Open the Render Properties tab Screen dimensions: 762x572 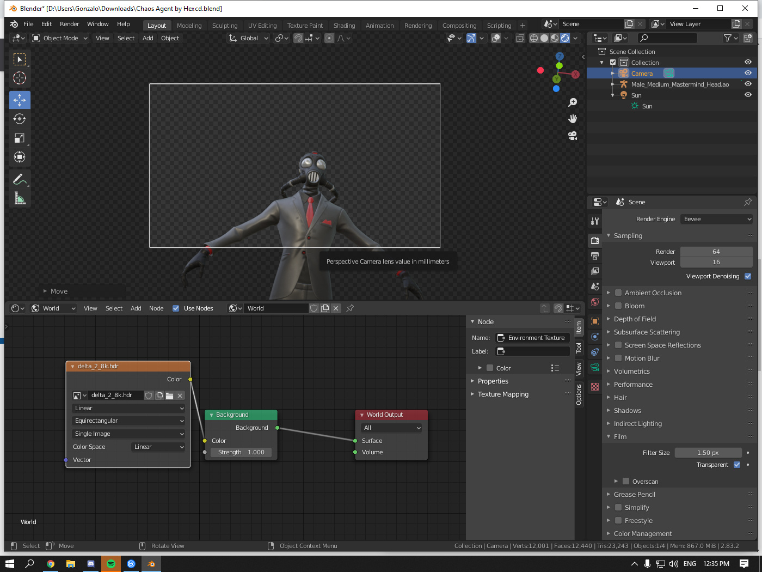tap(594, 240)
